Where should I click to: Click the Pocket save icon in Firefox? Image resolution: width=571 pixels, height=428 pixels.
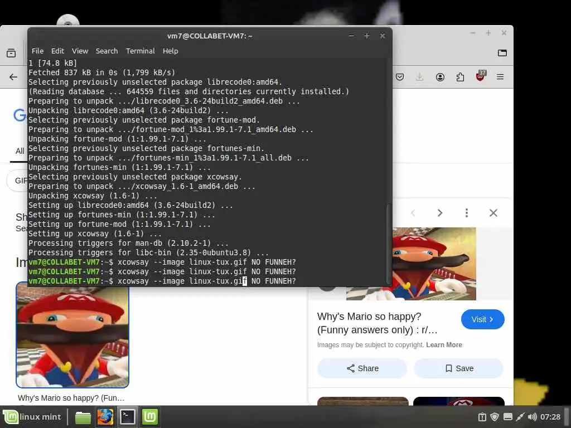[400, 77]
